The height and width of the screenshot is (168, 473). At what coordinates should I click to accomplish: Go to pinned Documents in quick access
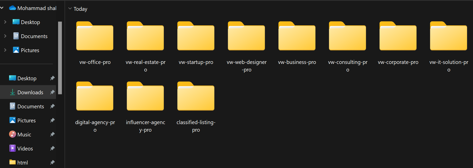coord(30,106)
